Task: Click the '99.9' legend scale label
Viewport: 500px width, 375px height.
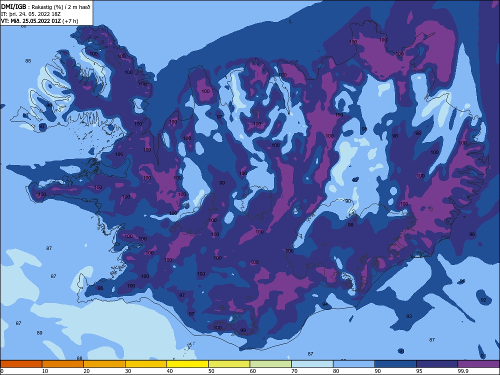Action: 462,371
